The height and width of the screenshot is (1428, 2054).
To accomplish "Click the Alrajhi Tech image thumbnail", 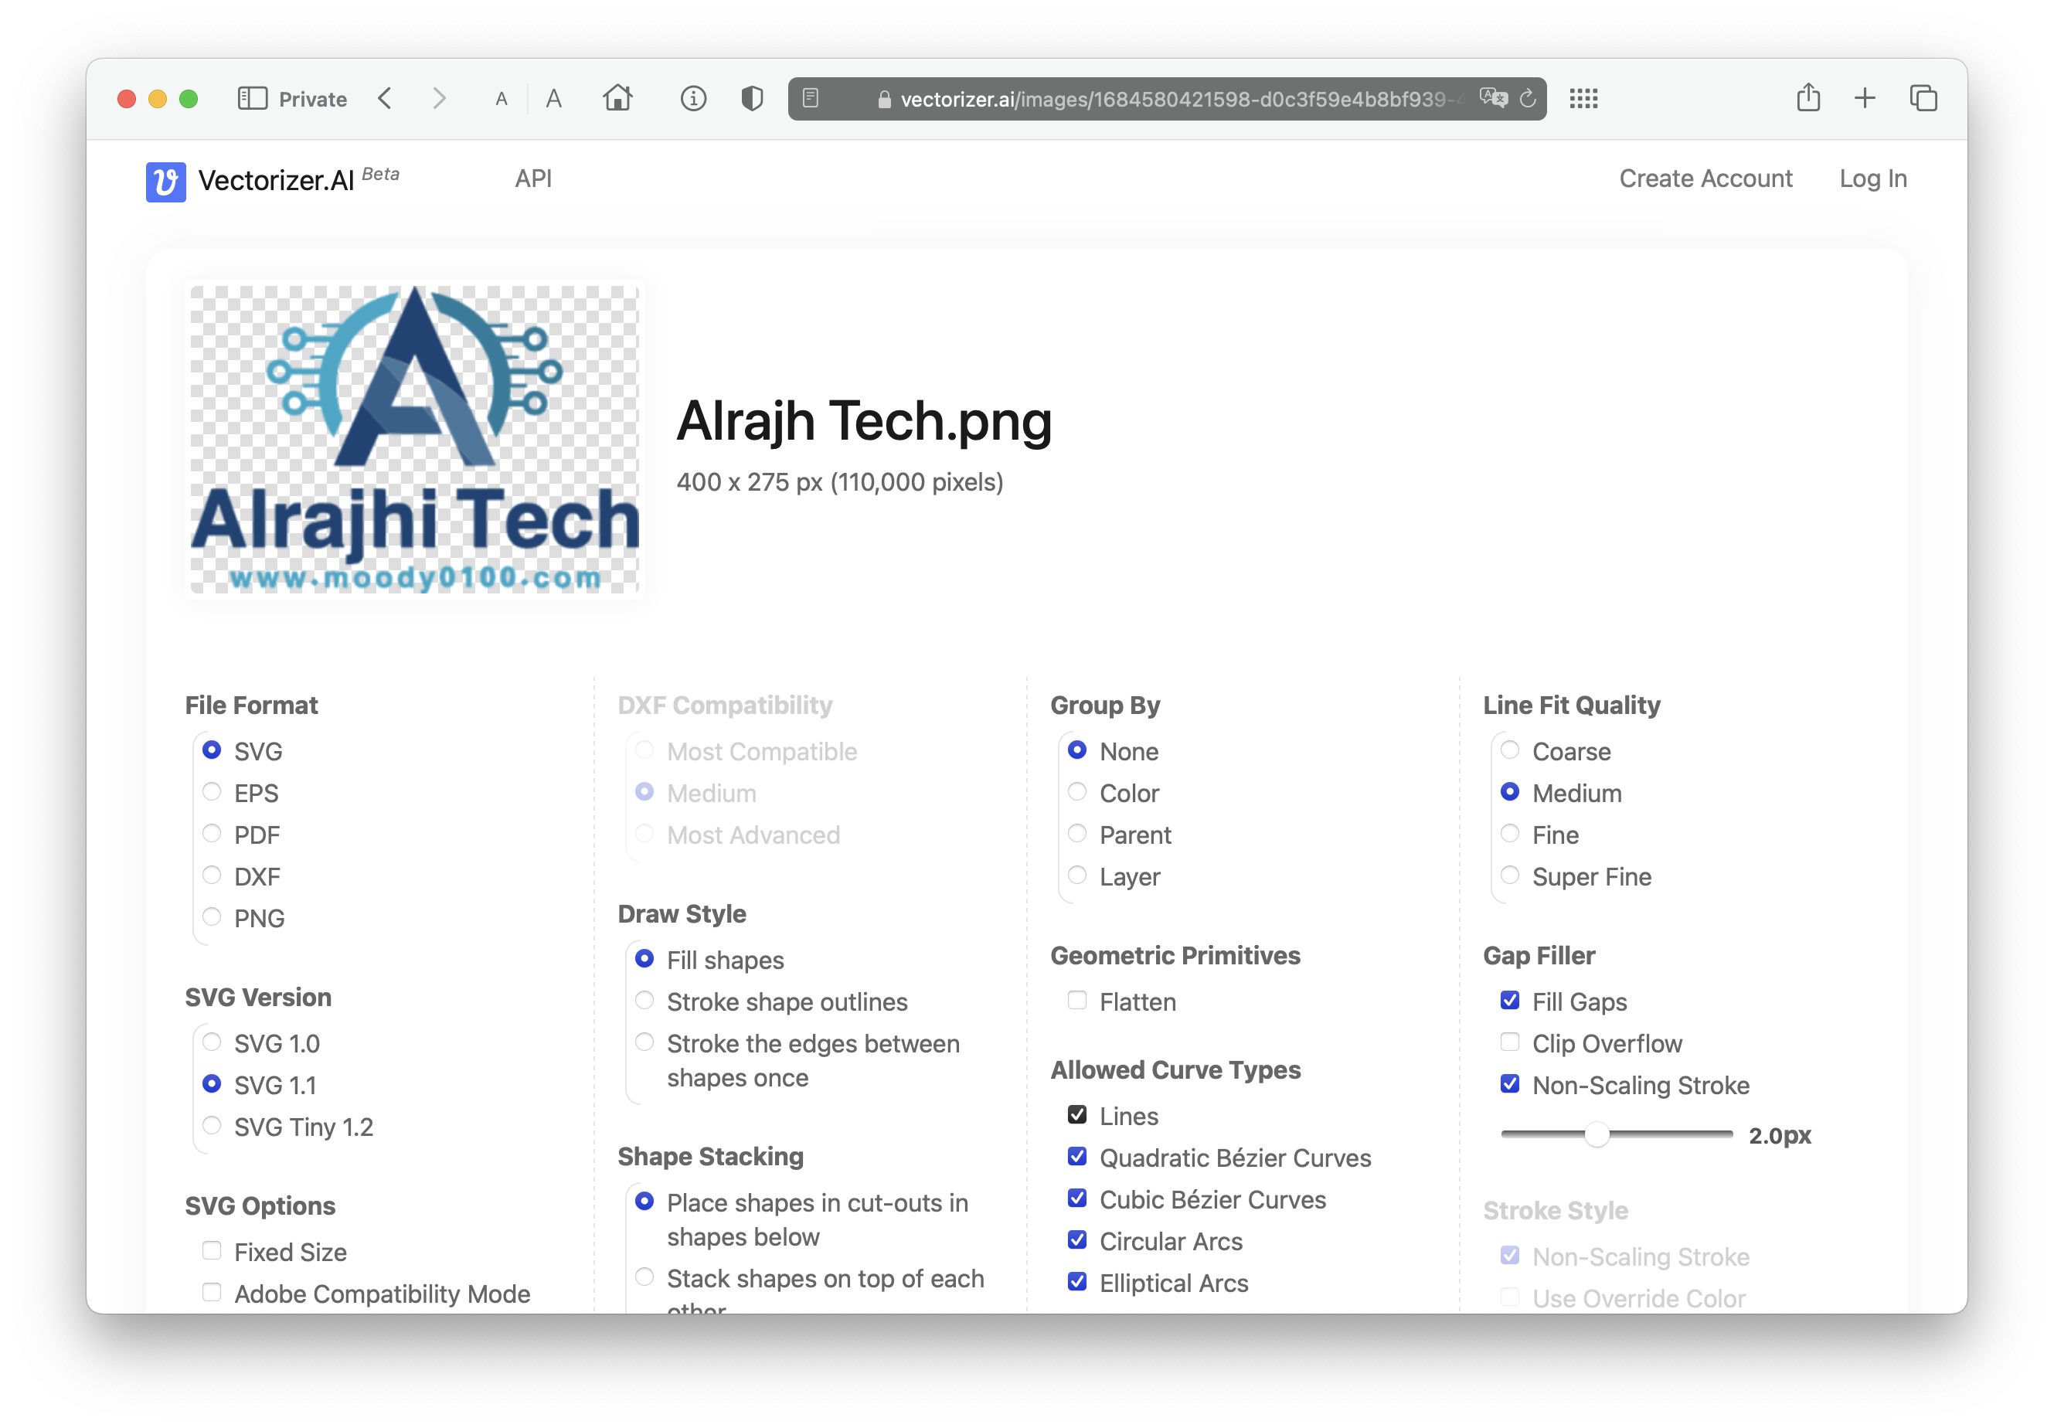I will click(x=414, y=440).
